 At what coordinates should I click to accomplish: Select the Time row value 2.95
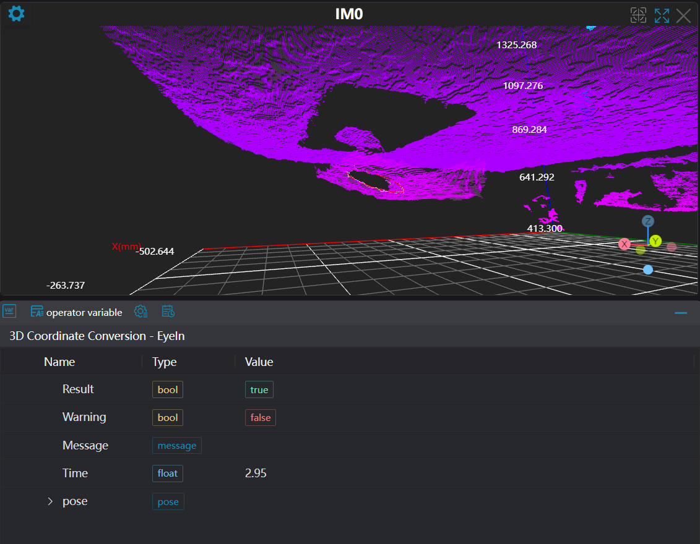(256, 474)
